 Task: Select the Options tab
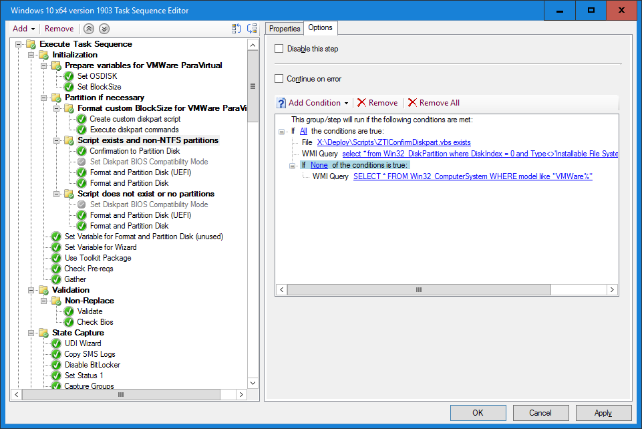pos(320,27)
